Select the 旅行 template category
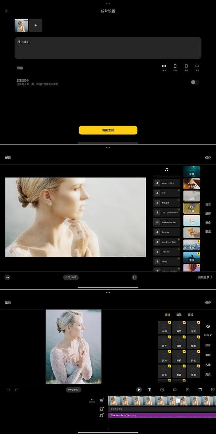 (x=208, y=213)
